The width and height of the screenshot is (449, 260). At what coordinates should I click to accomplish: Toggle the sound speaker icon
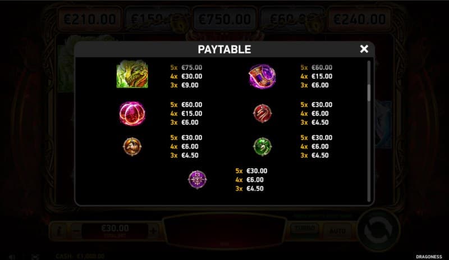12,257
